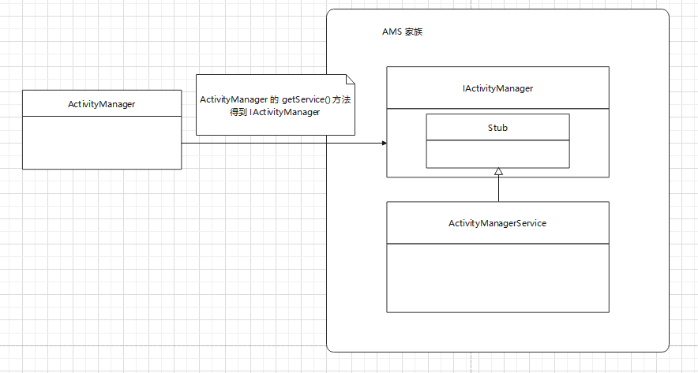
Task: Select the hollow triangle inheritance arrowhead
Action: (498, 172)
